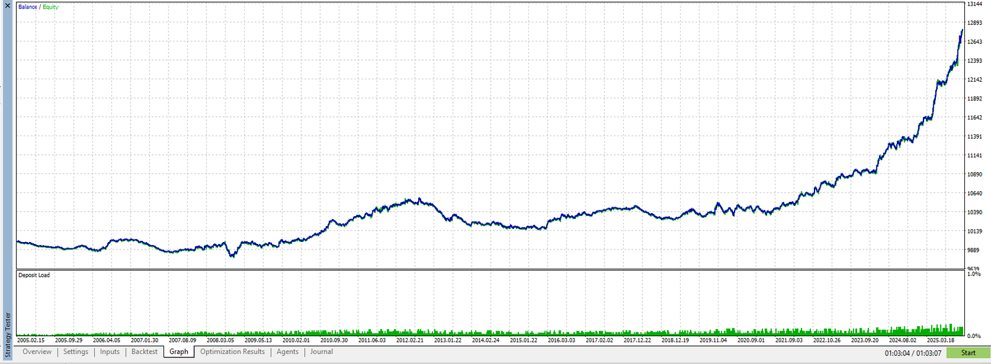Click the 2018.12.19 date label
The width and height of the screenshot is (991, 364).
tap(675, 340)
